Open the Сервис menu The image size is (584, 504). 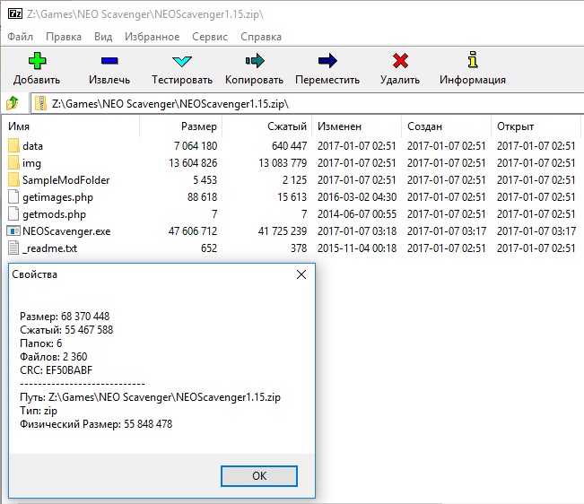click(x=210, y=37)
